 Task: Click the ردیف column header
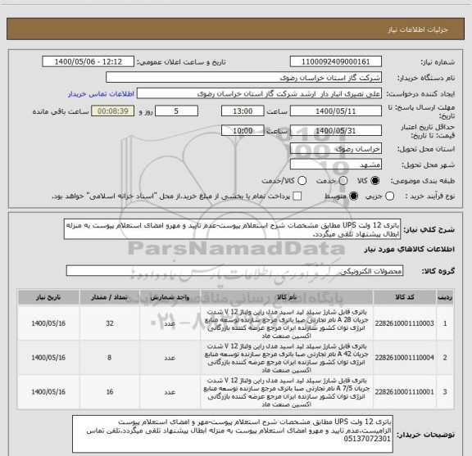pyautogui.click(x=445, y=297)
